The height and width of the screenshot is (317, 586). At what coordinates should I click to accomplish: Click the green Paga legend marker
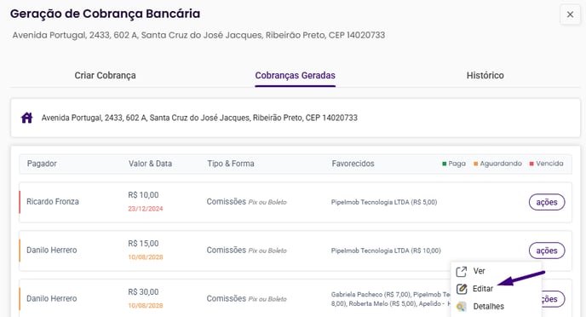tap(445, 164)
